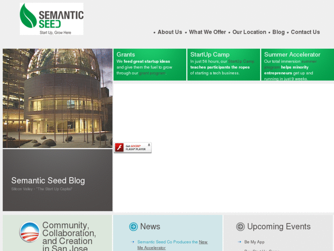Viewport: 334px width, 251px height.
Task: Go to the Our Location page
Action: (x=249, y=32)
